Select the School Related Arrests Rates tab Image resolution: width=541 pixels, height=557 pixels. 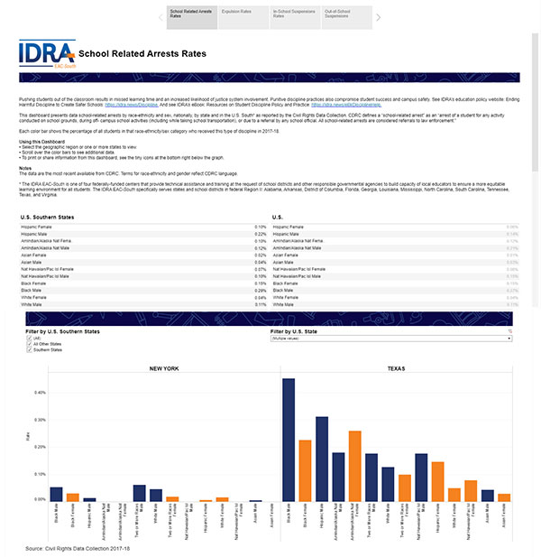[x=191, y=15]
